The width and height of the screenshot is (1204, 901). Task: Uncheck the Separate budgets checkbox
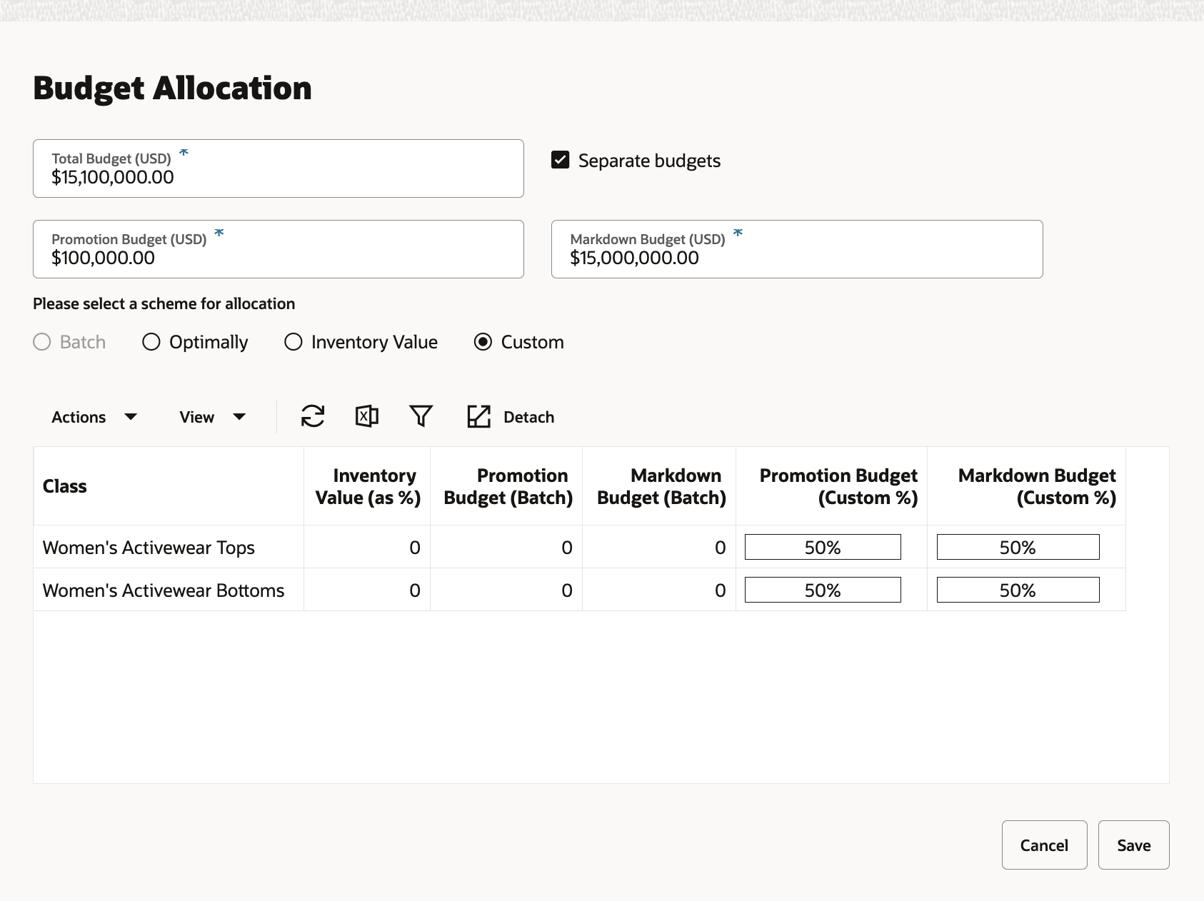[561, 160]
